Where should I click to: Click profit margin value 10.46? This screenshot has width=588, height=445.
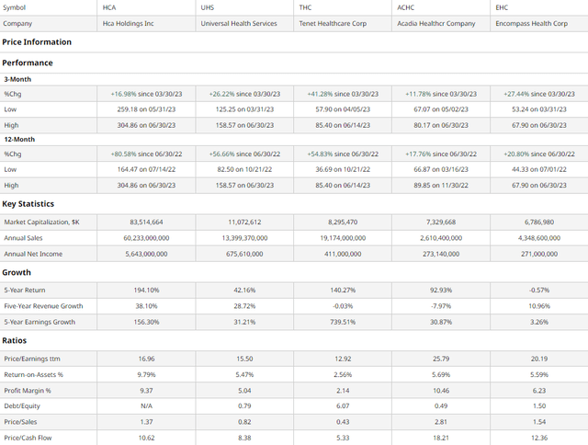(x=441, y=391)
